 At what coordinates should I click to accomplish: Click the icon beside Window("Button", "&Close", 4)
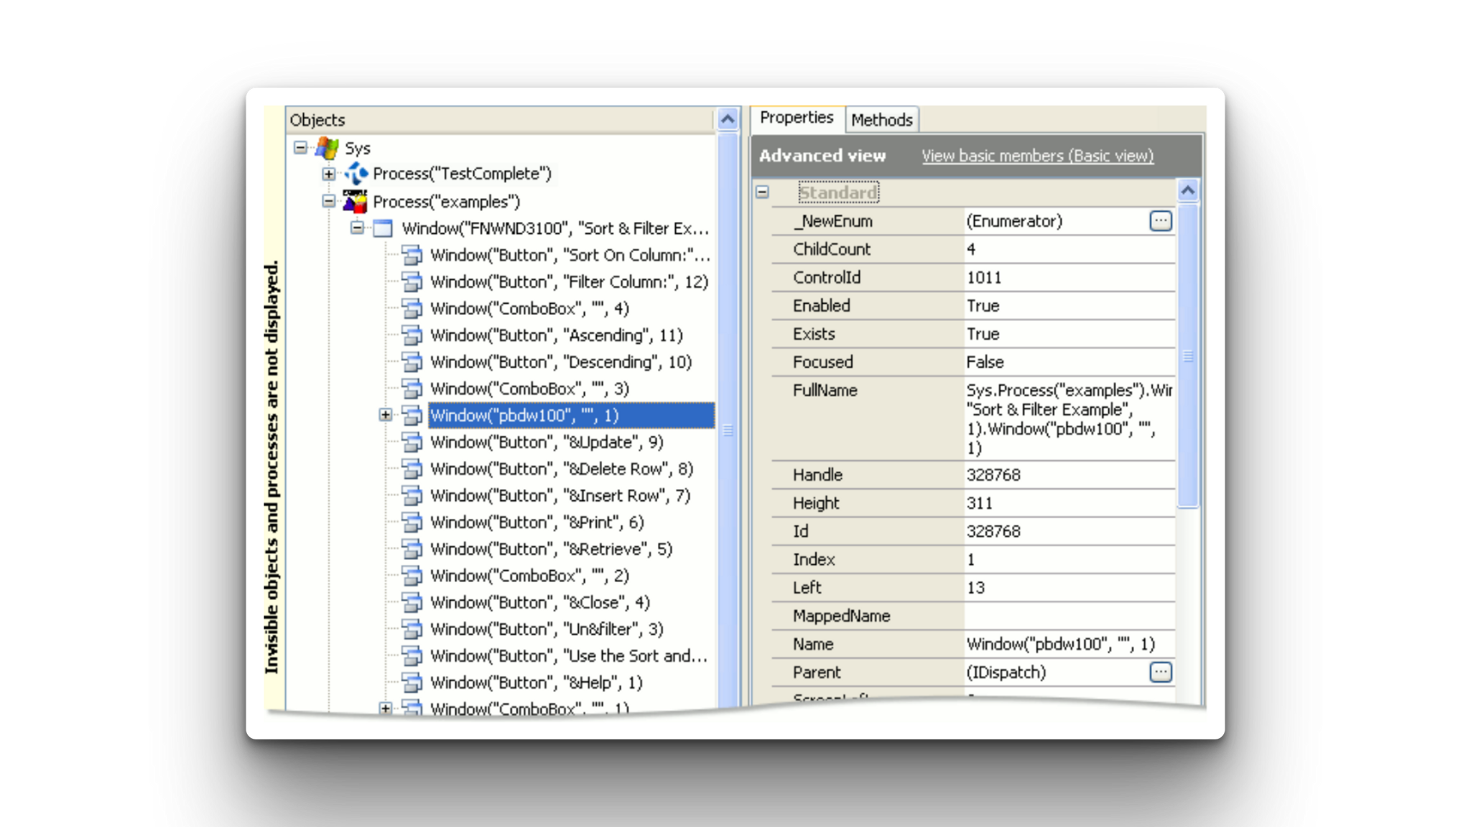[x=413, y=602]
